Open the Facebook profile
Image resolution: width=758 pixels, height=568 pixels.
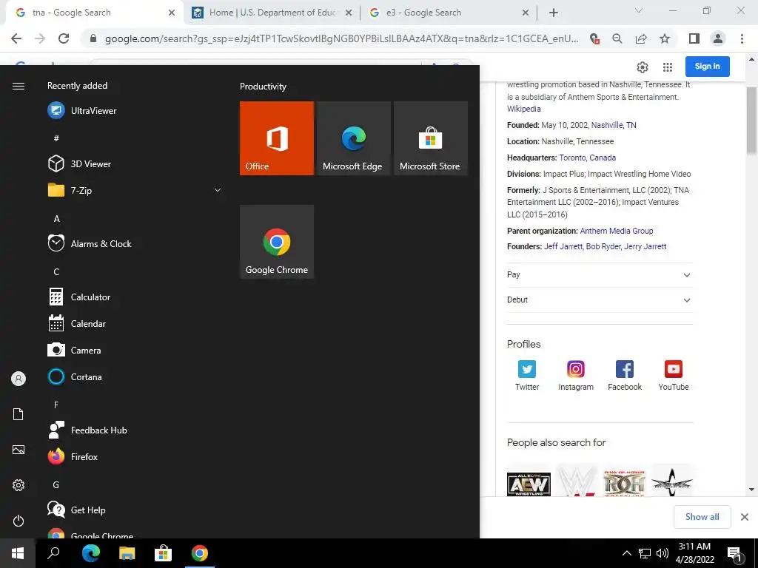click(625, 375)
